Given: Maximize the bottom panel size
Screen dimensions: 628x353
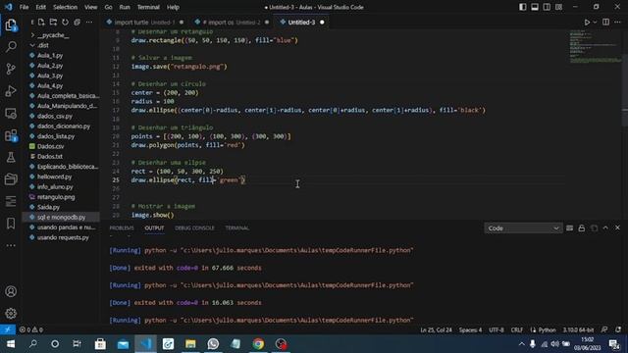Looking at the screenshot, I should point(605,227).
